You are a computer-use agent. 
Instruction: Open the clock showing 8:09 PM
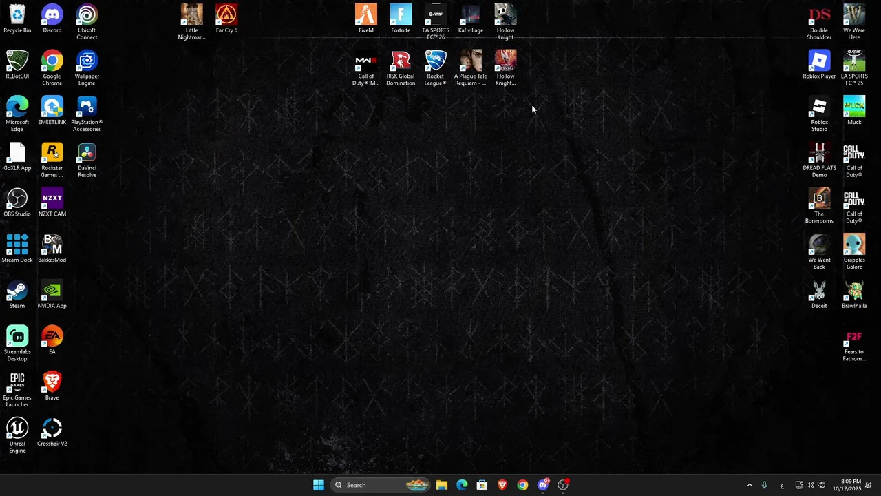[x=846, y=485]
